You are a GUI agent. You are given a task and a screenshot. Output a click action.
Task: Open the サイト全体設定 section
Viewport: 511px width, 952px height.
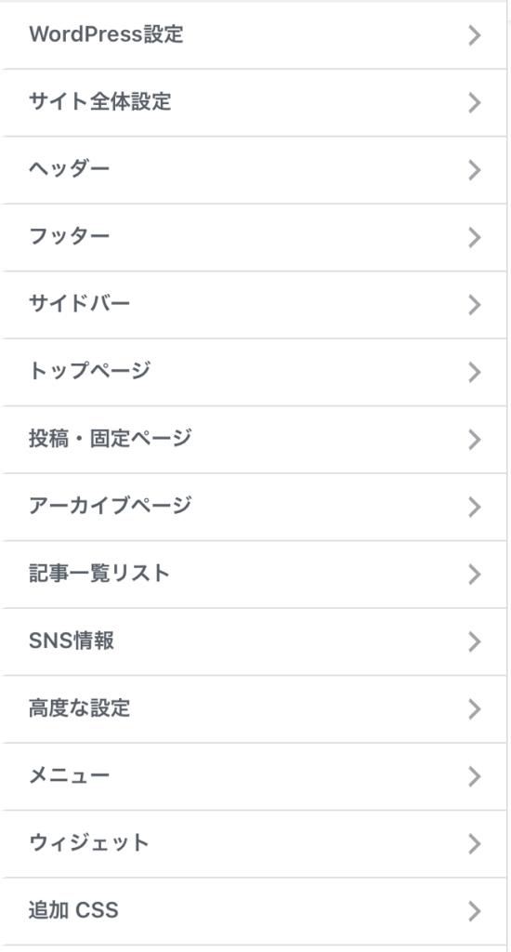pyautogui.click(x=253, y=102)
